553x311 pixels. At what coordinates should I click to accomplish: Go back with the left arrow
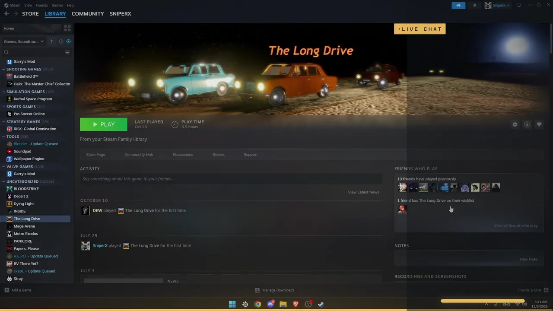(x=6, y=14)
